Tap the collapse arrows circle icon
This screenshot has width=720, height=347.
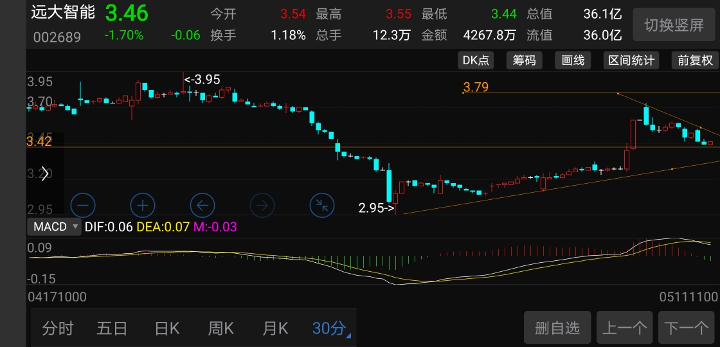[322, 205]
